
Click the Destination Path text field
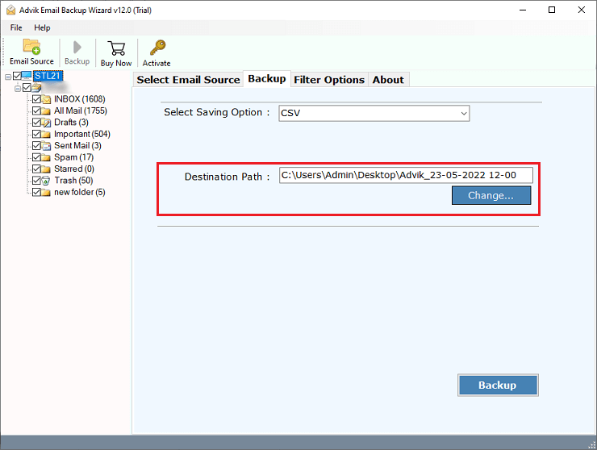click(x=406, y=175)
